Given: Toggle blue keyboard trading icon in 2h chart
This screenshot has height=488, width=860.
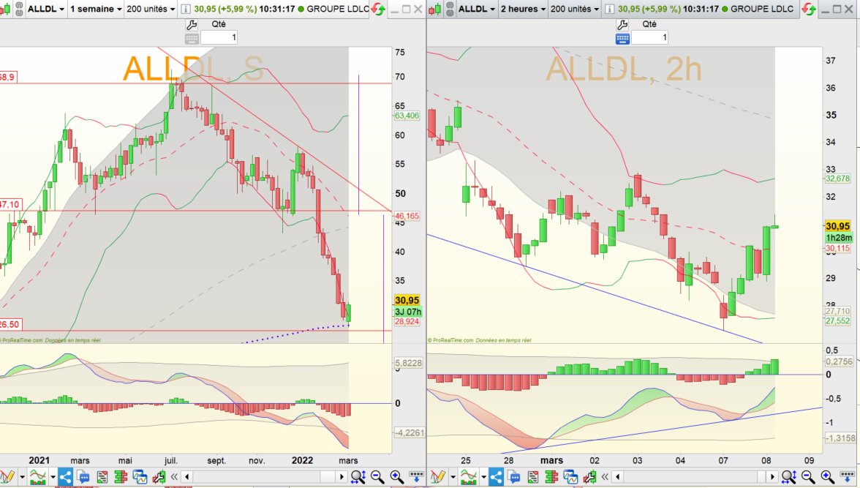Looking at the screenshot, I should 622,38.
